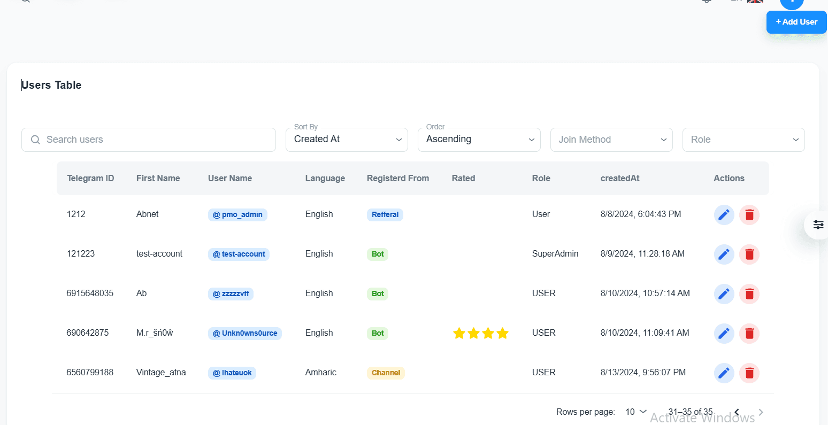Focus the Search users field
This screenshot has width=828, height=425.
click(149, 140)
